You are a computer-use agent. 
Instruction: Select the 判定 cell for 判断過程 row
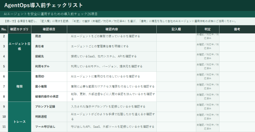coord(208,117)
